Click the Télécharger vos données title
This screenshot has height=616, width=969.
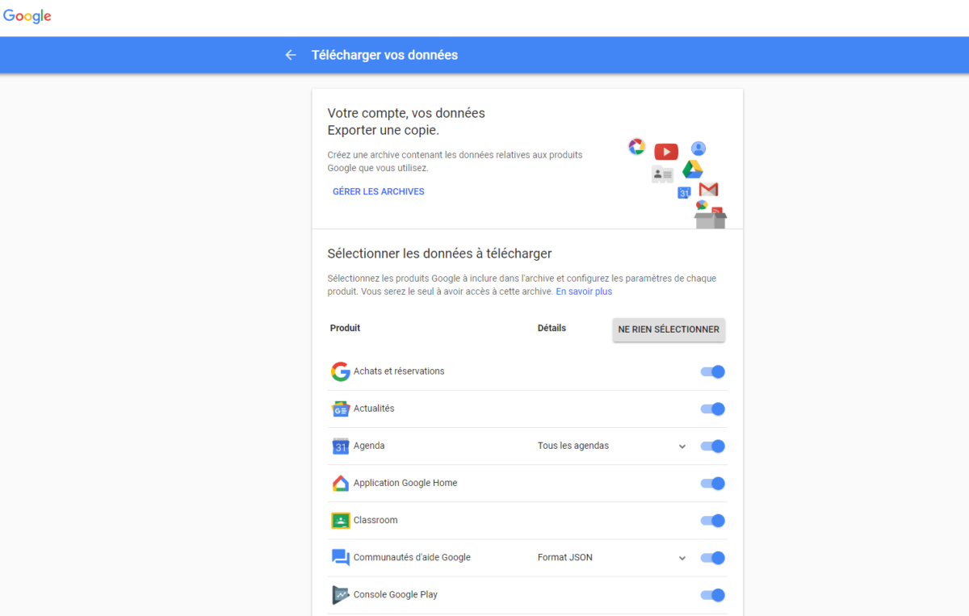click(x=384, y=55)
